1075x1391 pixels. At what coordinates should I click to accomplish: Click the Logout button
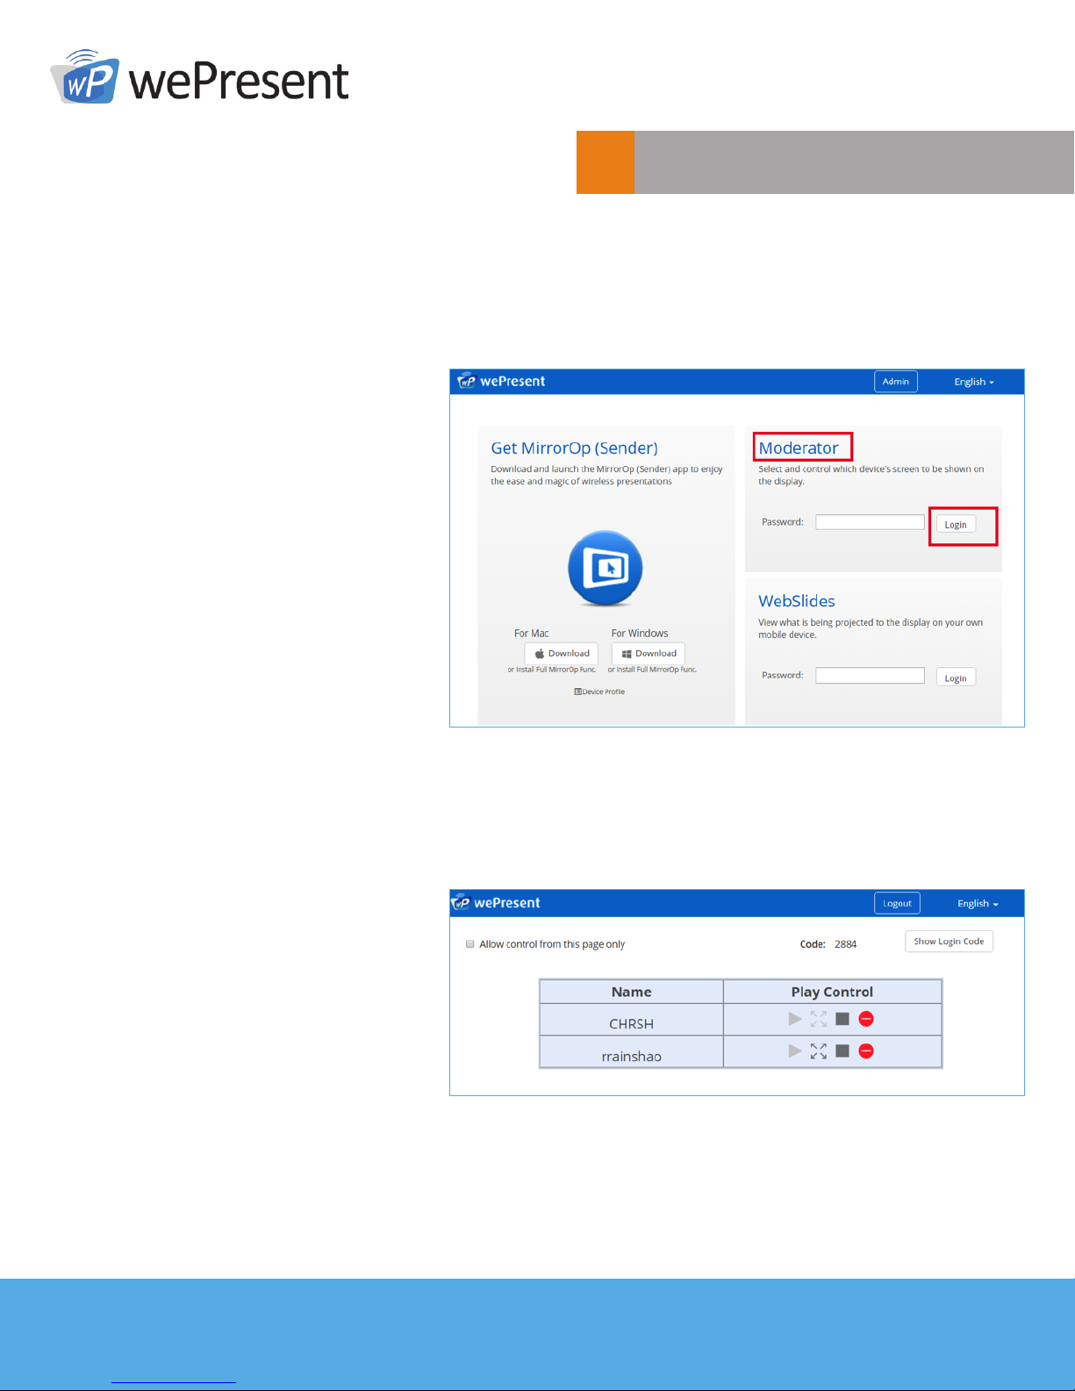(x=897, y=903)
